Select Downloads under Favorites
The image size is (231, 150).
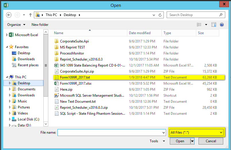pos(26,59)
